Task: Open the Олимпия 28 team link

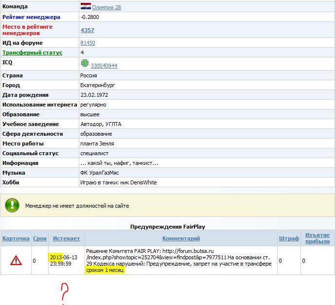Action: pos(106,7)
